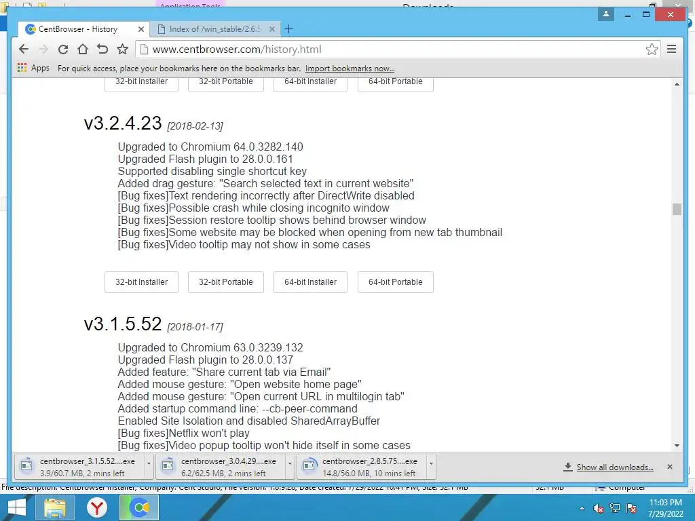Click line Enabled Site Isolation and disabled SharedArrayBuffer

(249, 421)
